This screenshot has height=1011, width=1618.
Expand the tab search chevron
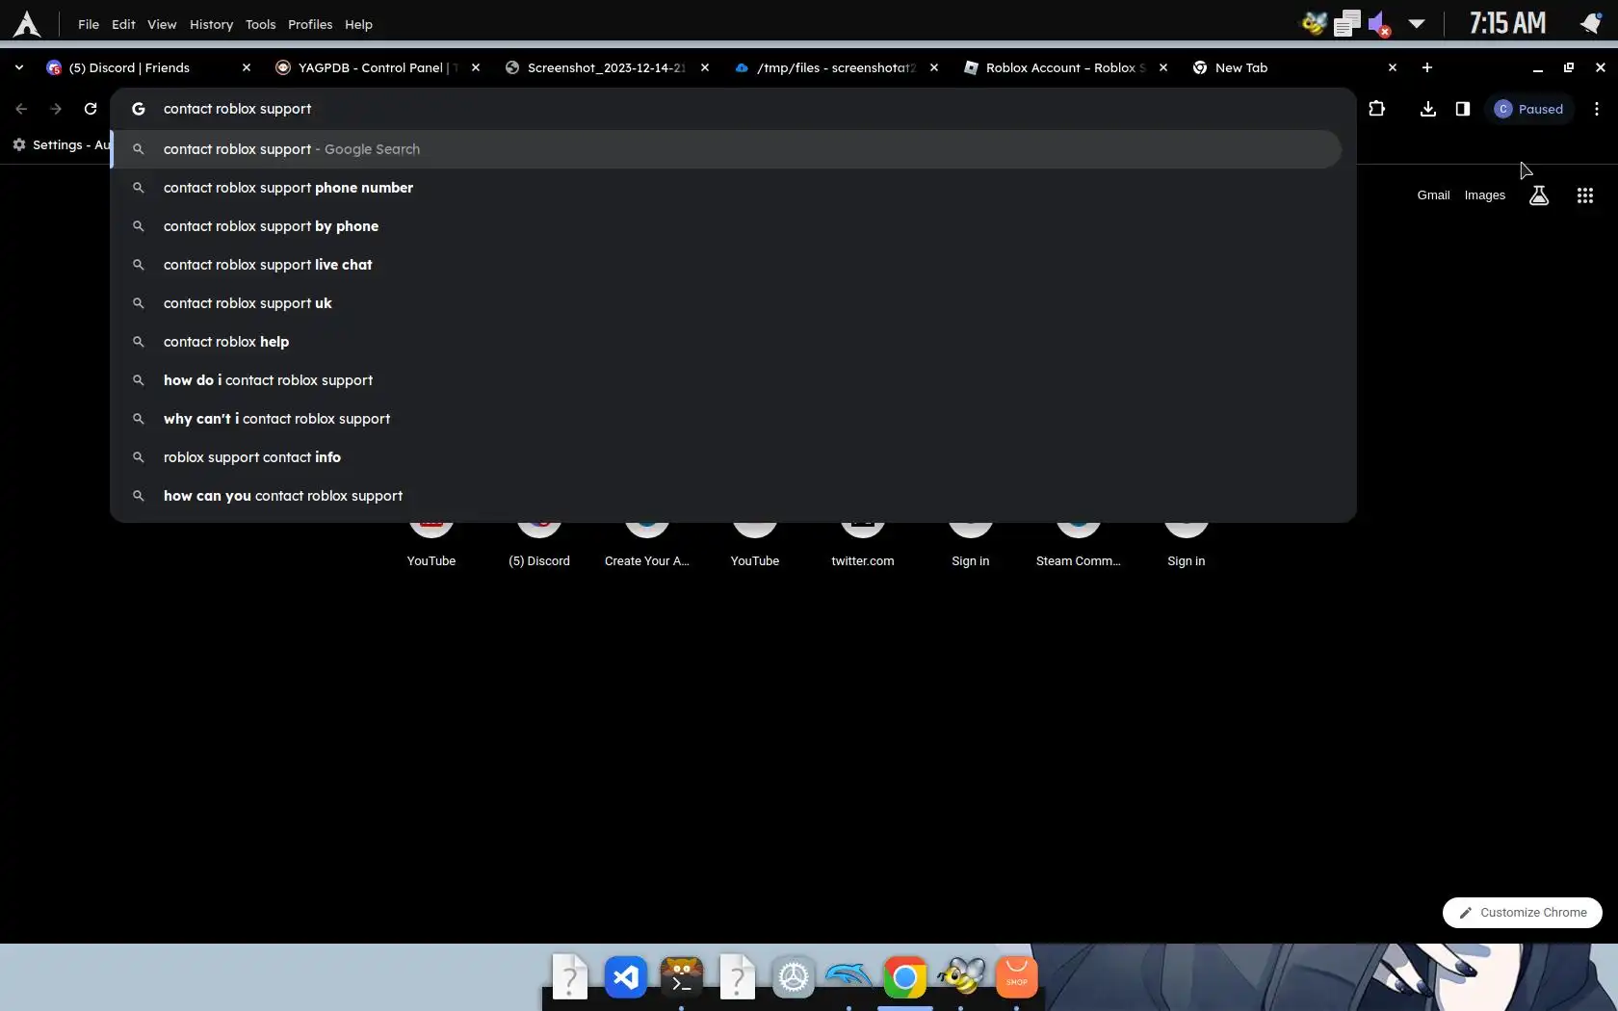(19, 67)
